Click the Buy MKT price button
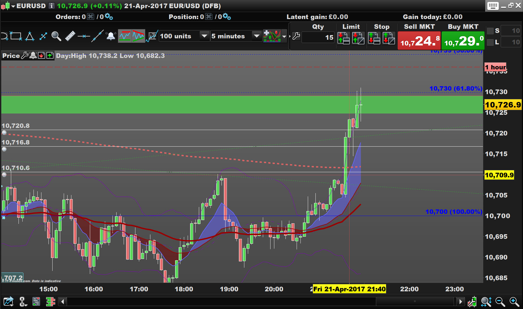This screenshot has height=309, width=523. pos(463,41)
